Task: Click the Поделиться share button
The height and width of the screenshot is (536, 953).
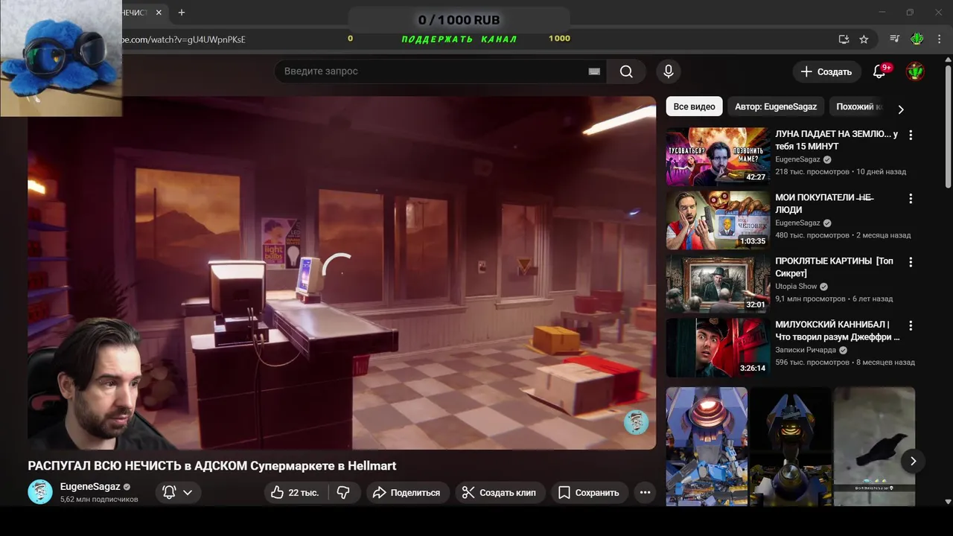Action: pyautogui.click(x=407, y=492)
